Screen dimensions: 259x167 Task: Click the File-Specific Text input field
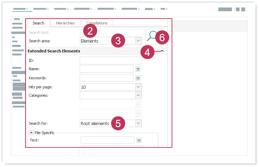click(x=107, y=140)
